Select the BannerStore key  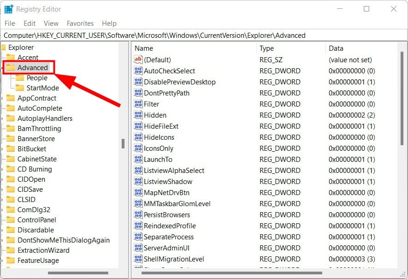[36, 139]
